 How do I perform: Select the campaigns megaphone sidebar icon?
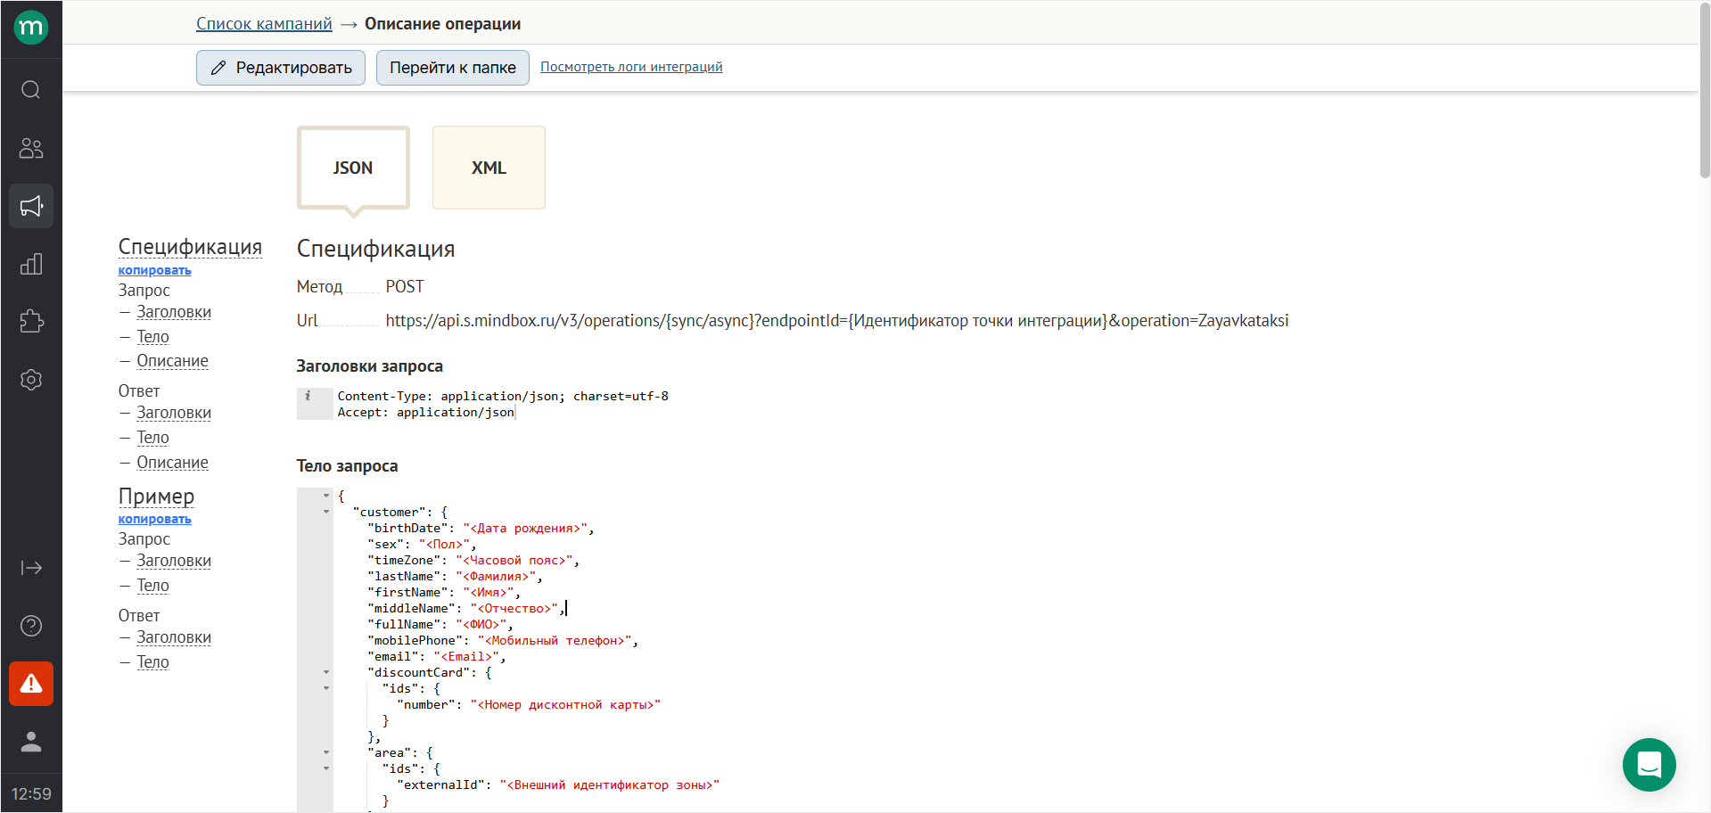tap(31, 206)
